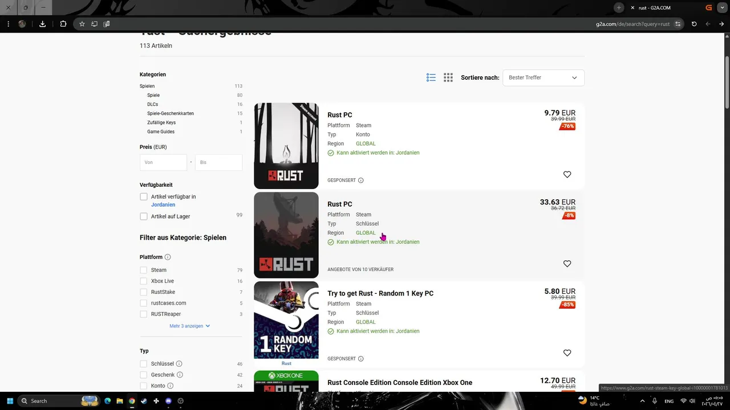Bookmark this page with star icon

[x=82, y=24]
